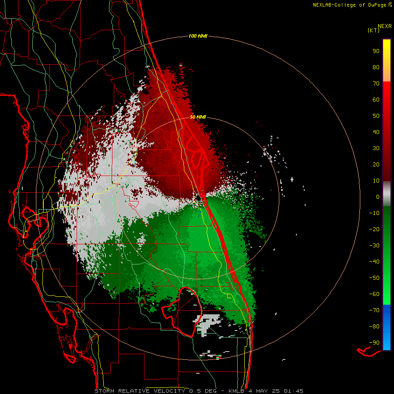Click the Storm Relative Velocity caption at bottom
Screen dimensions: 394x394
pos(199,391)
